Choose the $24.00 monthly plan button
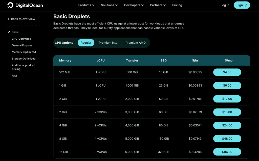The width and height of the screenshot is (259, 161). (227, 125)
